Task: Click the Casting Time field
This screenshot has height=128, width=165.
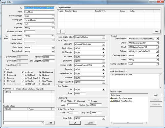Action: click(96, 105)
